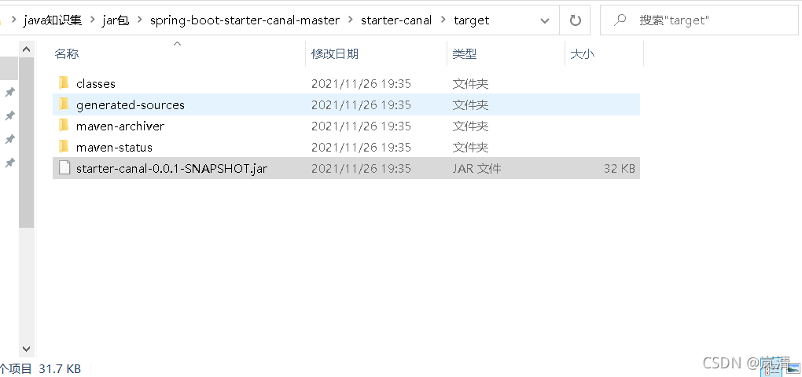This screenshot has width=802, height=377.
Task: Sort files by 名称 column header
Action: [67, 53]
